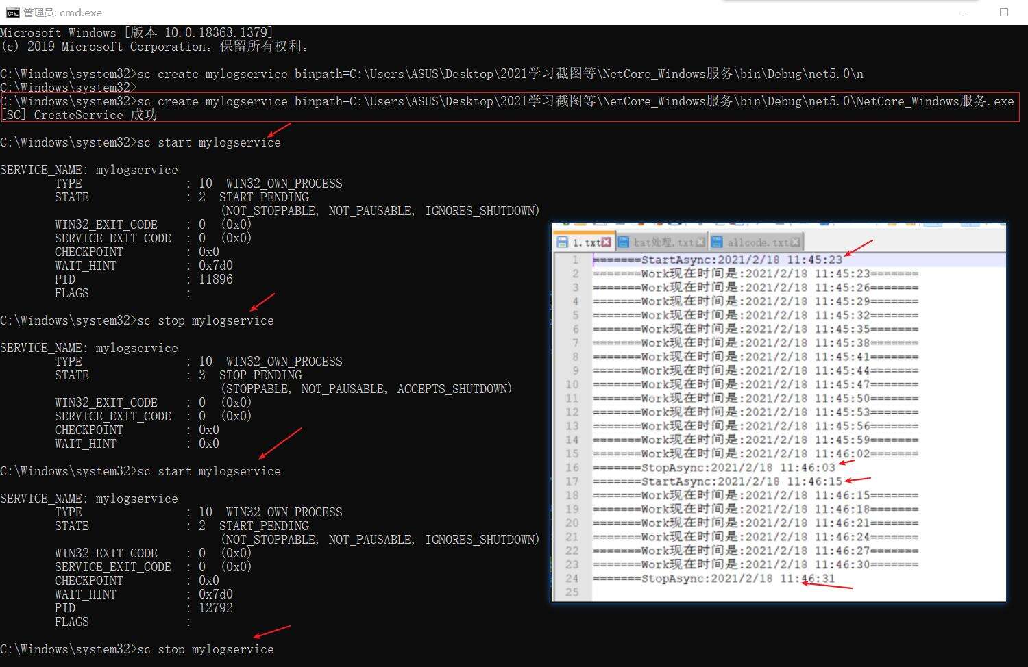Viewport: 1028px width, 667px height.
Task: Click the save-state icon on the 1.txt tab
Action: (563, 242)
